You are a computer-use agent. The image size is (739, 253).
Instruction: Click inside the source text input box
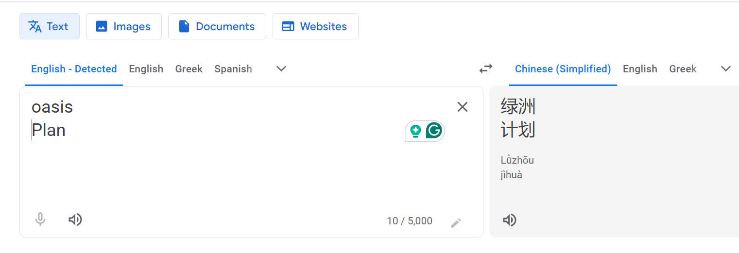click(233, 160)
